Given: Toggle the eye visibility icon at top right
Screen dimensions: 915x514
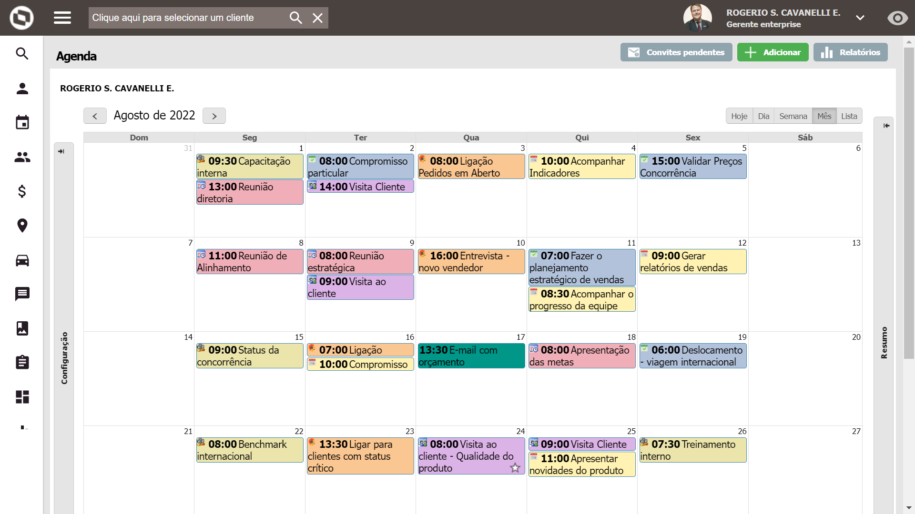Looking at the screenshot, I should (x=897, y=18).
